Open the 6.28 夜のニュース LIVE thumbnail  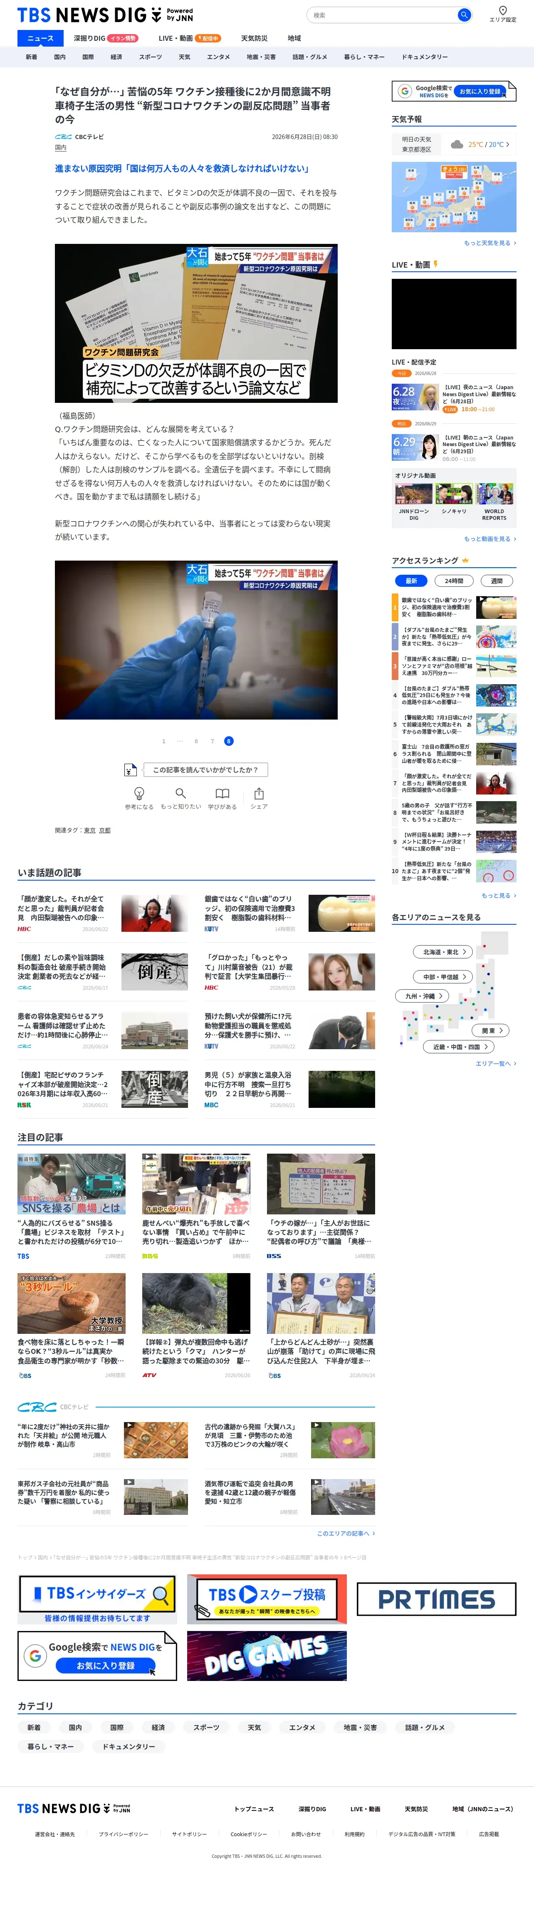tap(415, 397)
